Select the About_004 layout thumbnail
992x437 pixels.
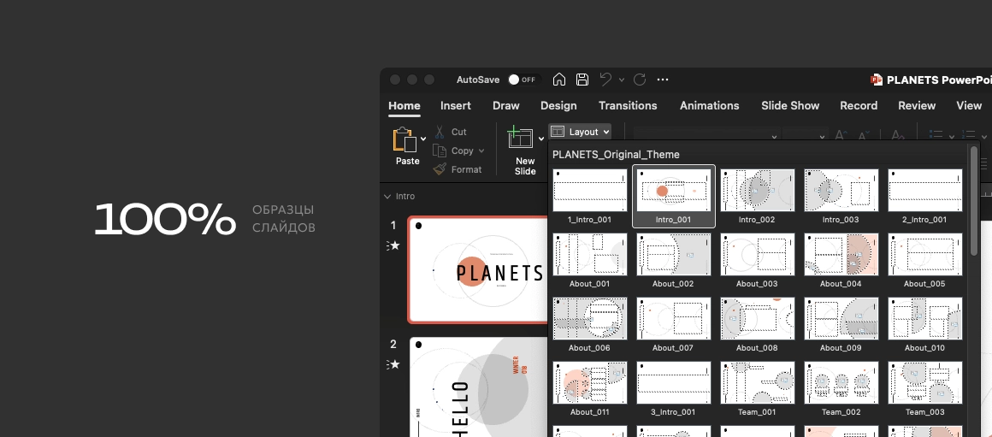[x=841, y=255]
